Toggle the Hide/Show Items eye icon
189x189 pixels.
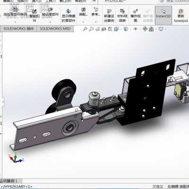point(135,29)
